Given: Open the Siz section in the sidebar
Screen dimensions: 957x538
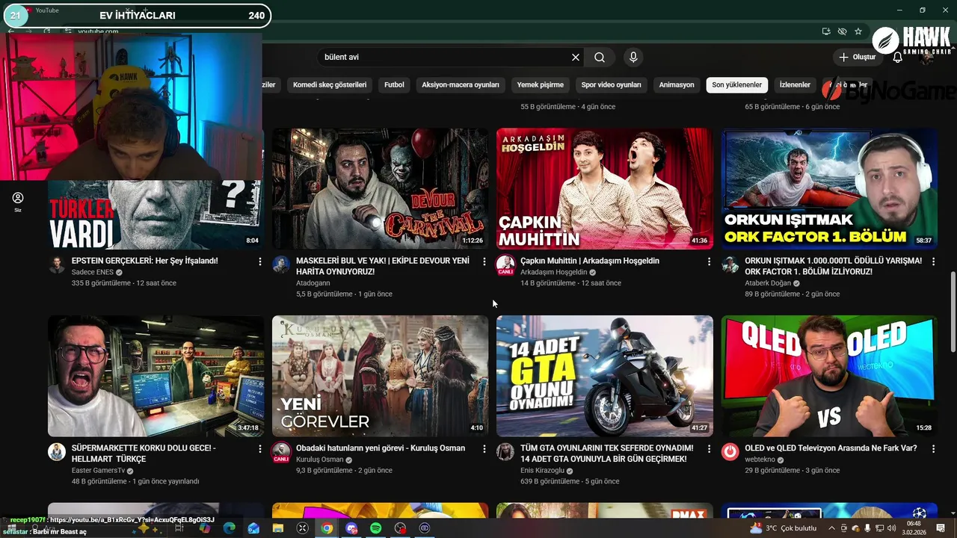Looking at the screenshot, I should click(18, 202).
